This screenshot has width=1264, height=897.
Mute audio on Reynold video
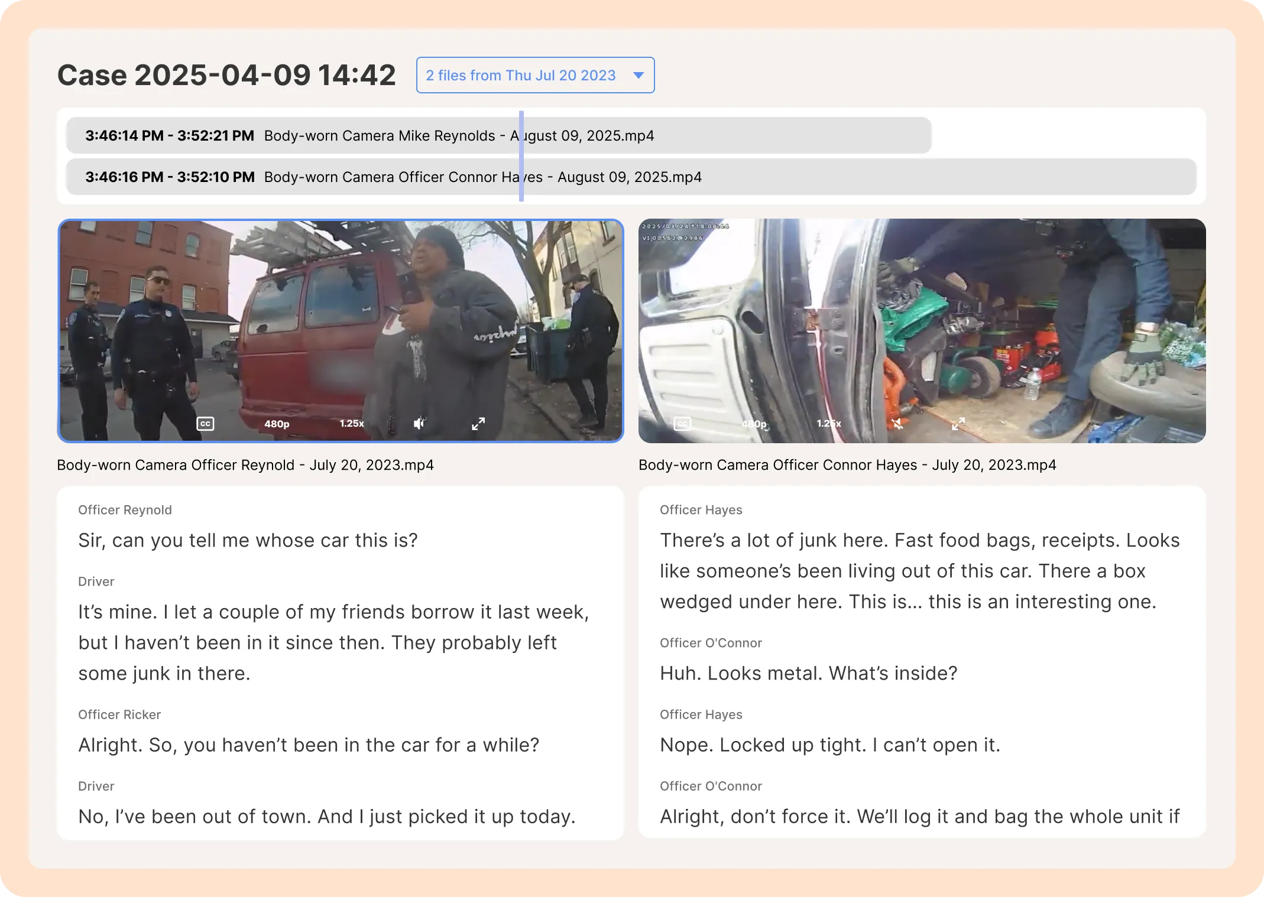coord(419,424)
